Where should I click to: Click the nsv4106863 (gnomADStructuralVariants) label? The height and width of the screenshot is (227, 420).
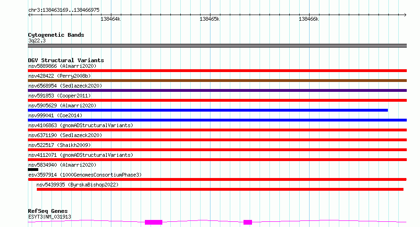point(81,125)
